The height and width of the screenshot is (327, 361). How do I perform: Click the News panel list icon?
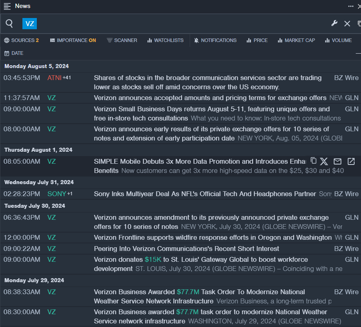click(7, 6)
